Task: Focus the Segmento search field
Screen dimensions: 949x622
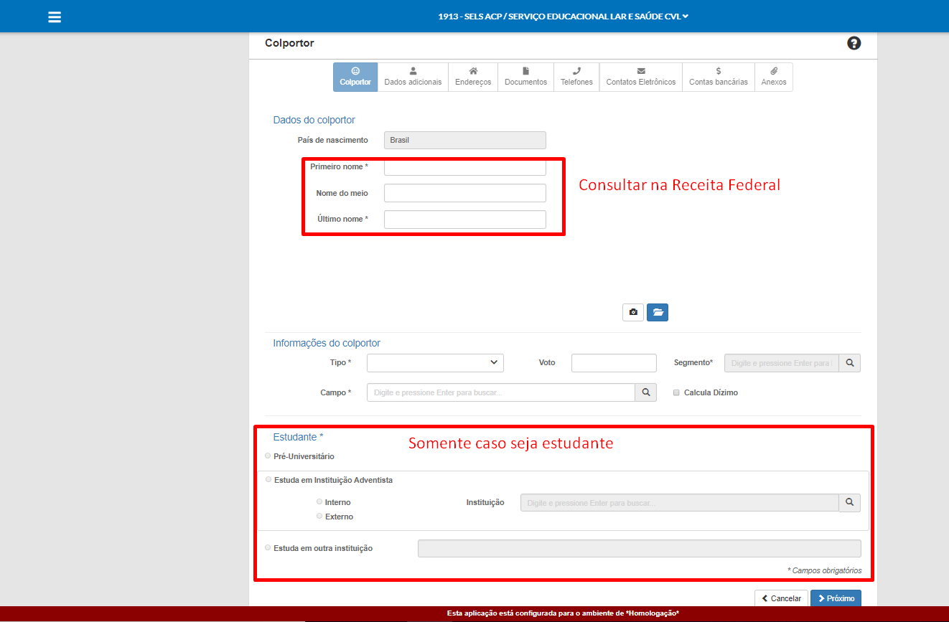Action: click(x=782, y=363)
